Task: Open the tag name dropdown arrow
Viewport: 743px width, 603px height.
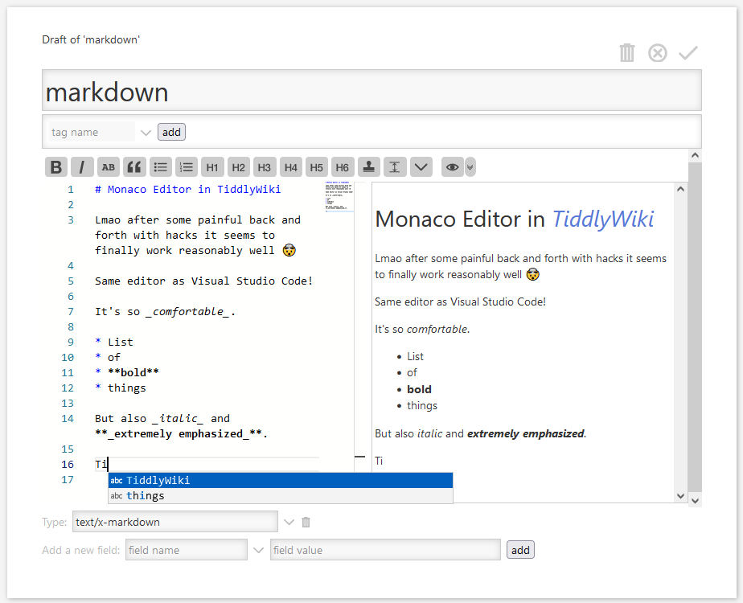Action: coord(146,133)
